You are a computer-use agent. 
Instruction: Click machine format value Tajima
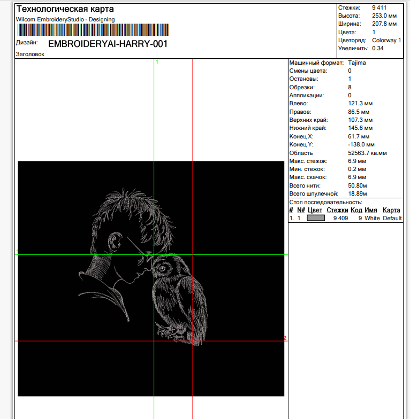[356, 63]
